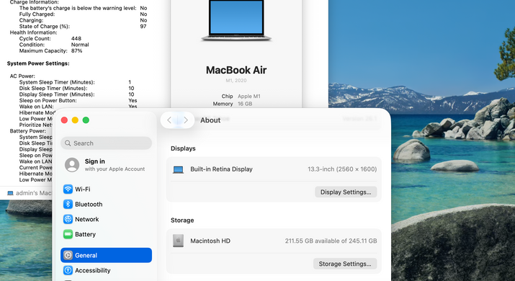The width and height of the screenshot is (515, 281).
Task: Minimize the System Settings window
Action: (75, 120)
